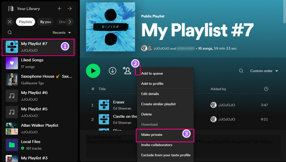This screenshot has height=162, width=286.
Task: Select the Playlists filter chip
Action: (25, 22)
